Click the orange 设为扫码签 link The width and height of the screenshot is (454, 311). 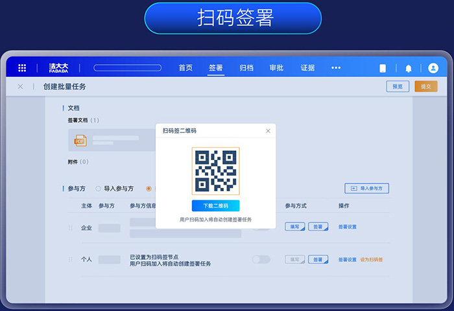tap(372, 260)
